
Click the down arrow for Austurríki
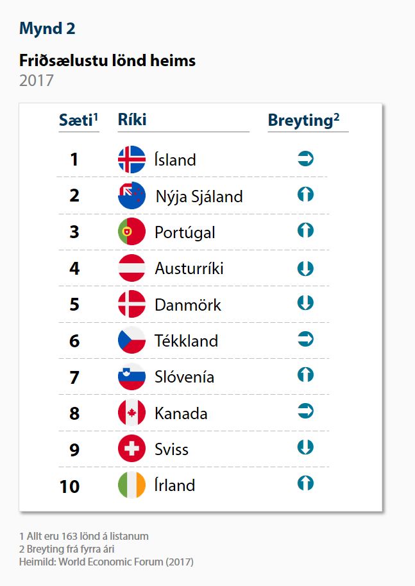pyautogui.click(x=305, y=268)
